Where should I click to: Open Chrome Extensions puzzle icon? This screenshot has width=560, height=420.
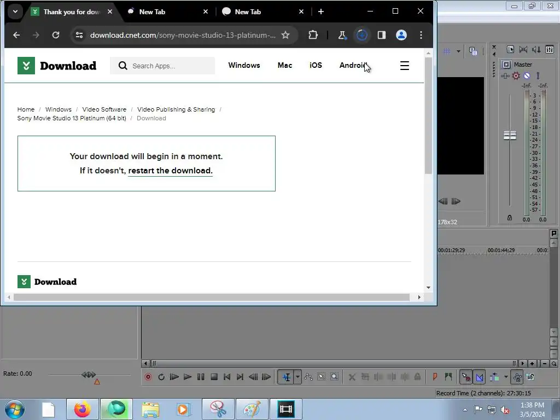coord(313,35)
